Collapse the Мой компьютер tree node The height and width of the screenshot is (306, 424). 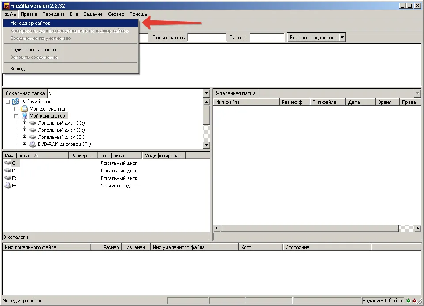point(16,116)
